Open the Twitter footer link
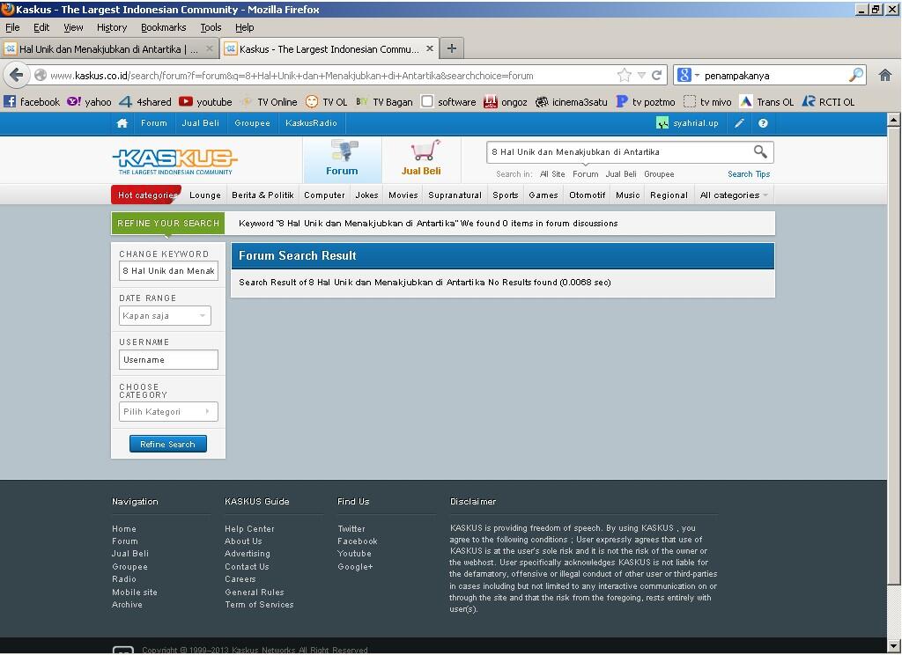 (351, 528)
